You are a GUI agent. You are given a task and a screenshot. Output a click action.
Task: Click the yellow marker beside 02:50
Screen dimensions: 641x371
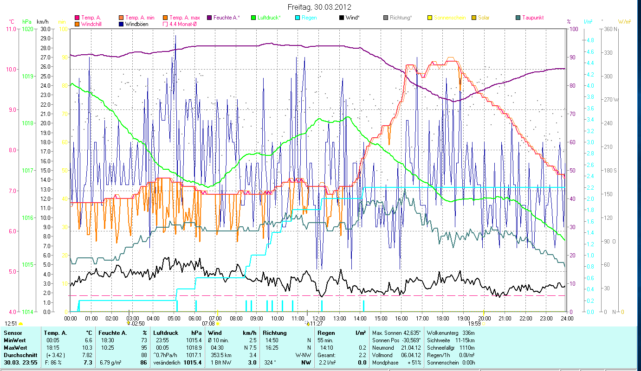[129, 322]
